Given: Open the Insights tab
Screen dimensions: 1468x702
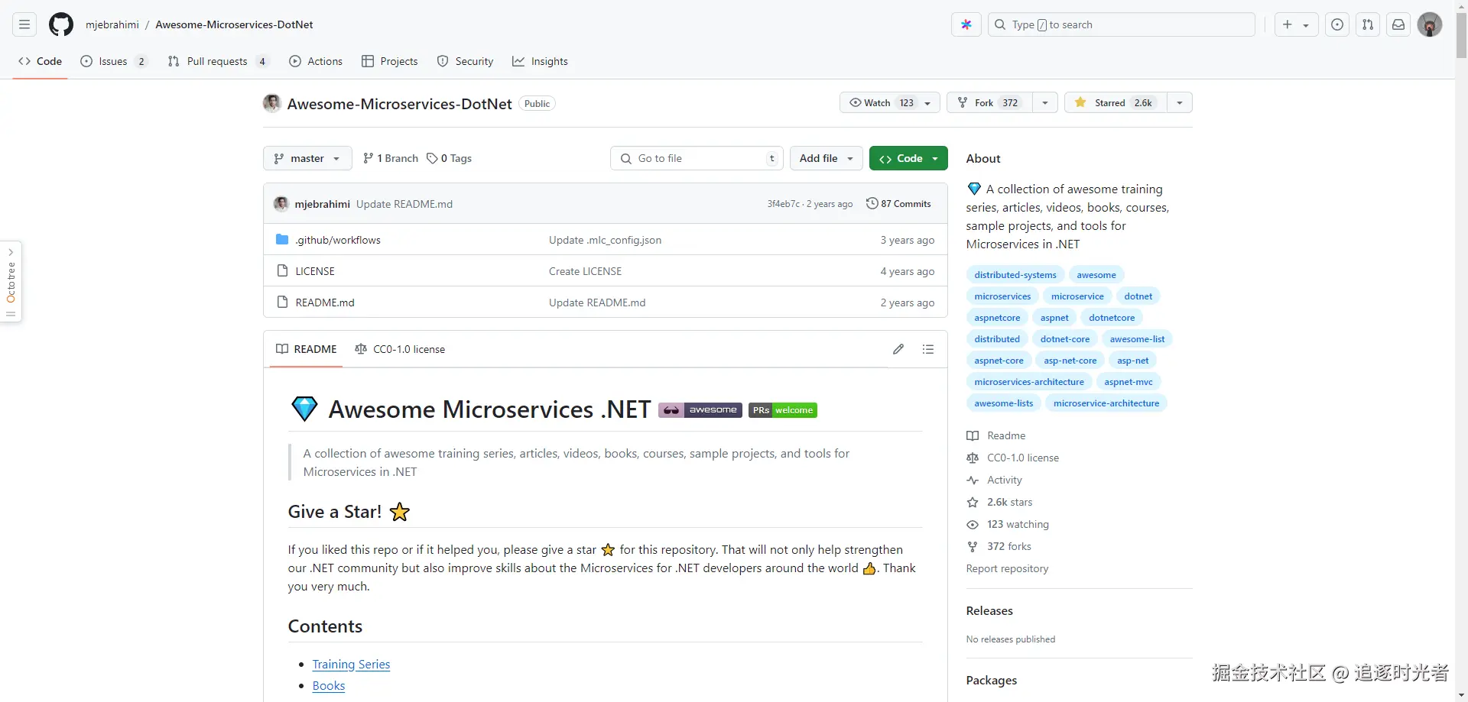Looking at the screenshot, I should pos(540,61).
